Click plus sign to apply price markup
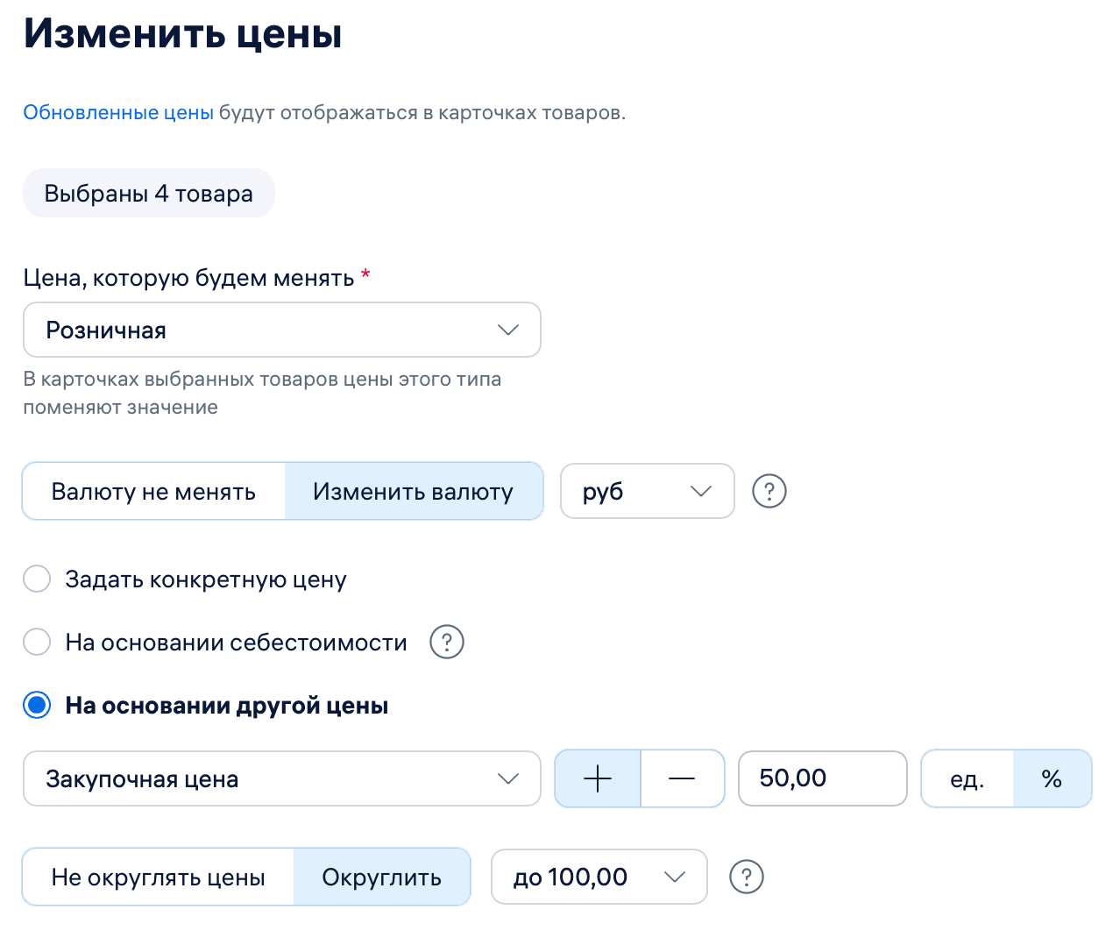Screen dimensions: 1120x931 pyautogui.click(x=597, y=778)
